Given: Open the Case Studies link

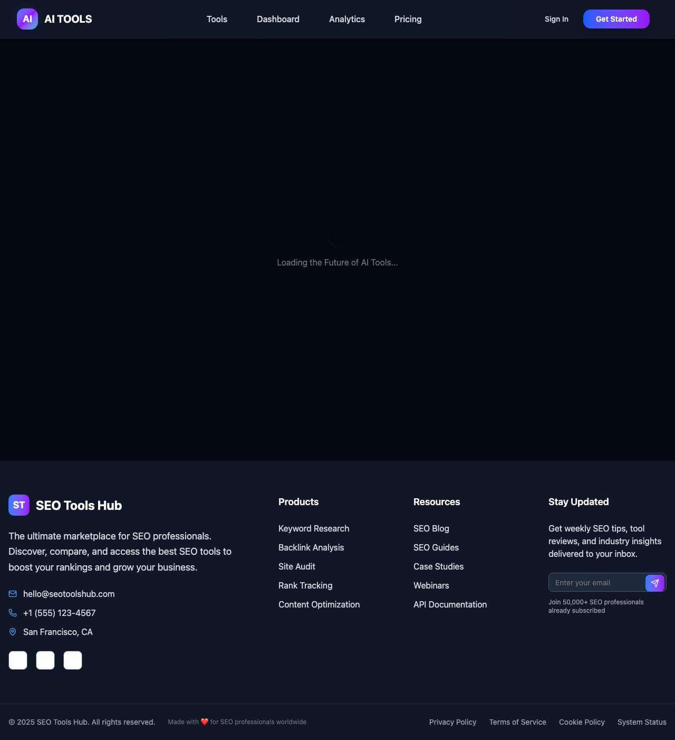Looking at the screenshot, I should coord(439,566).
